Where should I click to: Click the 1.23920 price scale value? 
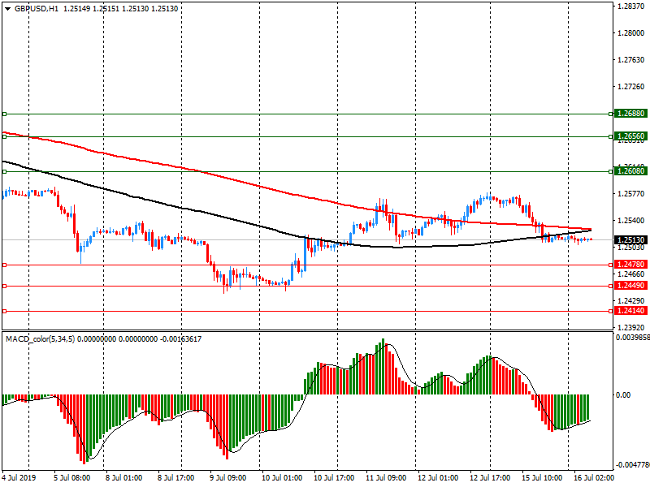[x=631, y=328]
